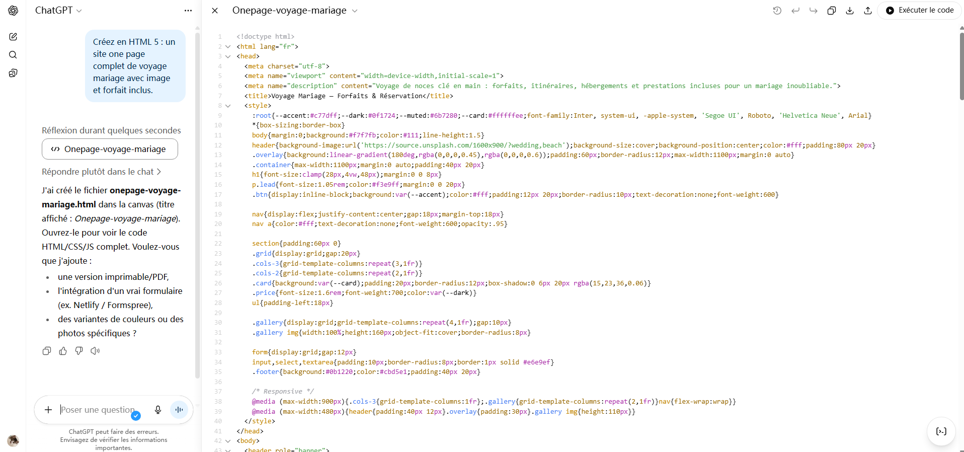Collapse the body tag fold on line 42
Viewport: 964px width, 452px height.
click(x=228, y=441)
